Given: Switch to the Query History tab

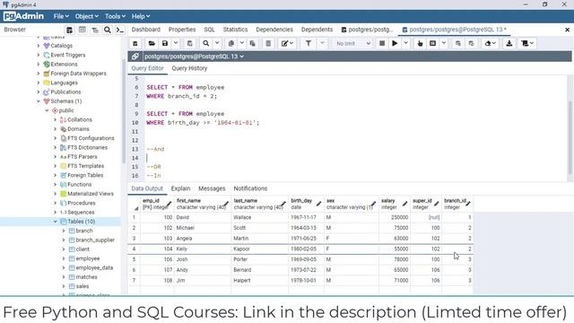Looking at the screenshot, I should point(189,68).
